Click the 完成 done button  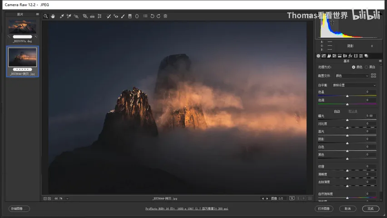(x=371, y=208)
